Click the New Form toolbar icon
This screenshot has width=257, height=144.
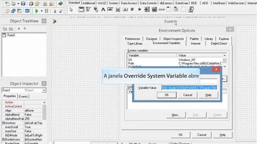27,11
